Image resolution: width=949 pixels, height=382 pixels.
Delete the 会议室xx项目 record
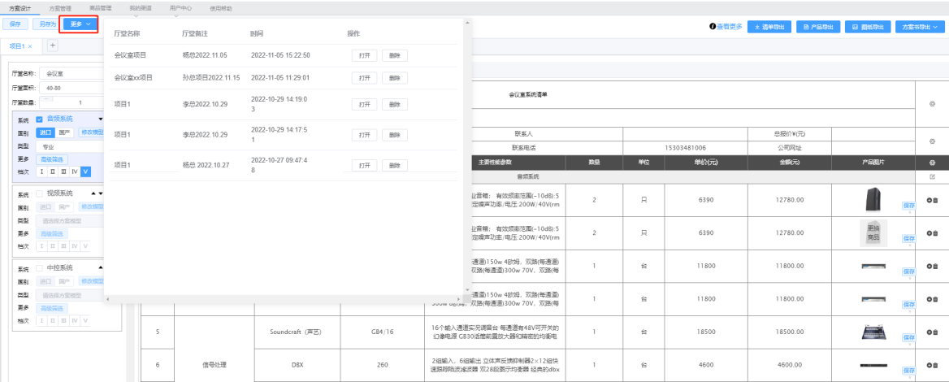(395, 78)
